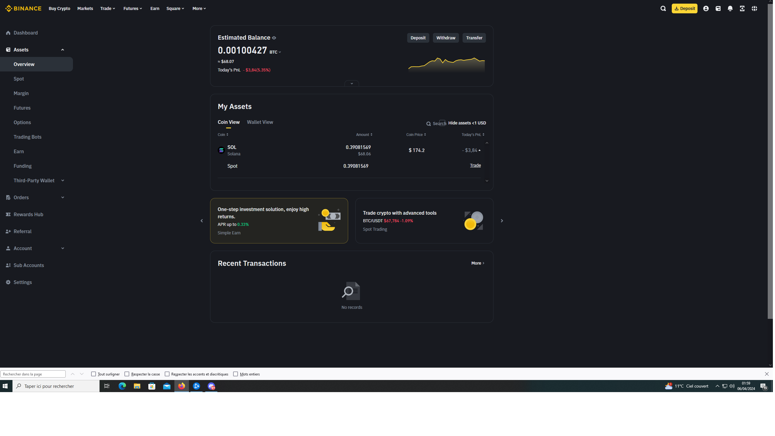
Task: Switch to Wallet View tab
Action: pyautogui.click(x=260, y=122)
